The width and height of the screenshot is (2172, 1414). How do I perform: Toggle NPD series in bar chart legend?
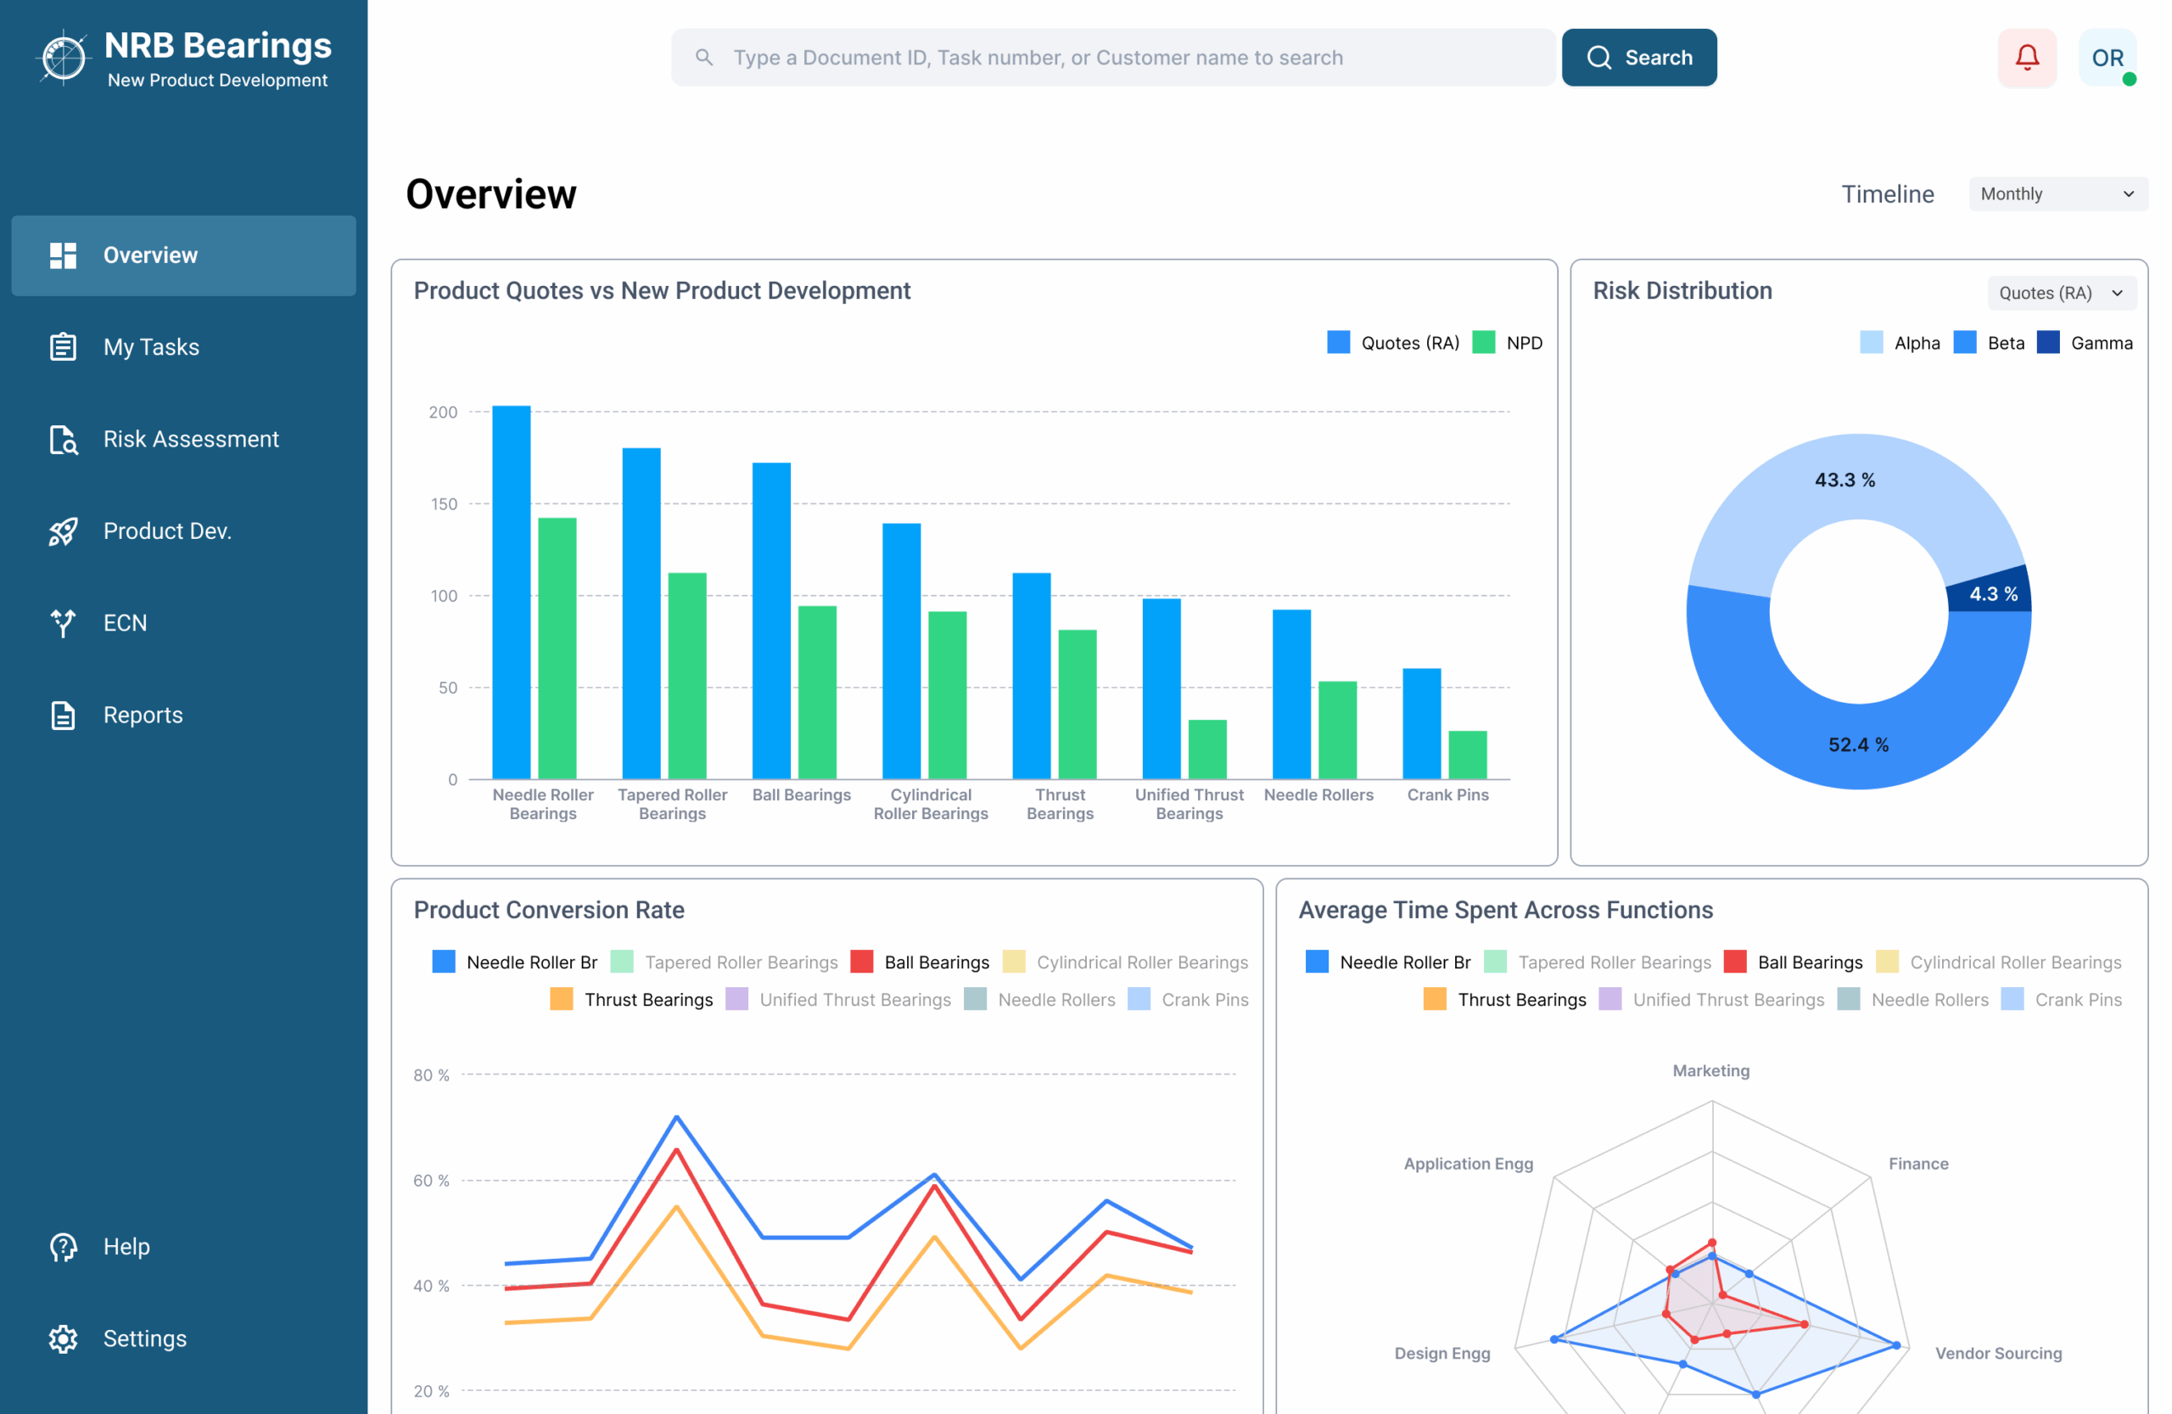click(1508, 343)
